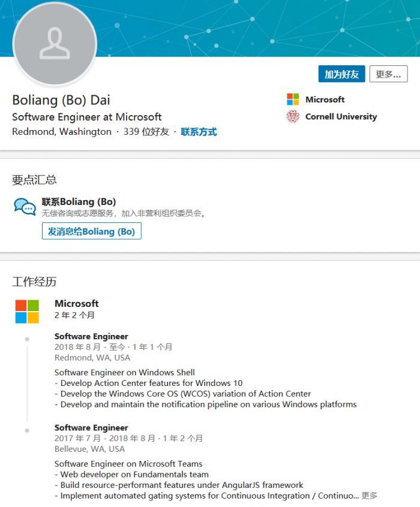420x507 pixels.
Task: Select the Windows Shell Software Engineer position title
Action: [91, 336]
